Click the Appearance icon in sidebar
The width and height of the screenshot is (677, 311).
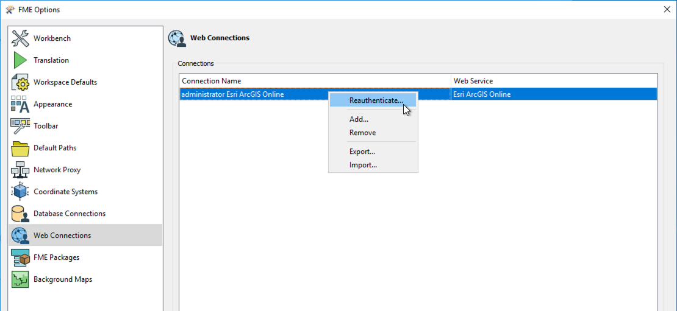click(20, 104)
